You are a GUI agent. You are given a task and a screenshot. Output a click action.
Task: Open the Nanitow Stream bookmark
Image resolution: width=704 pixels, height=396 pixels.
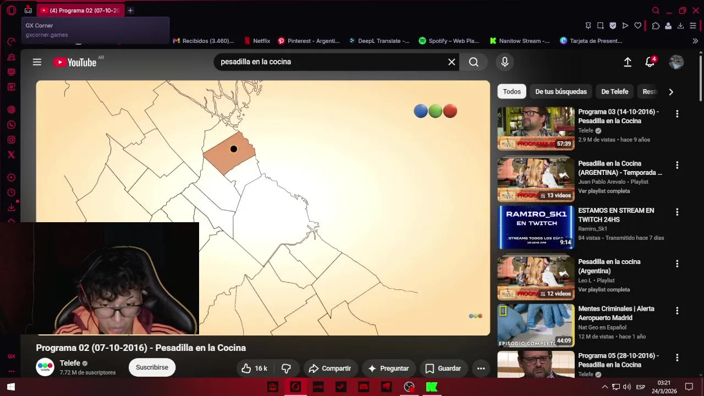[520, 41]
